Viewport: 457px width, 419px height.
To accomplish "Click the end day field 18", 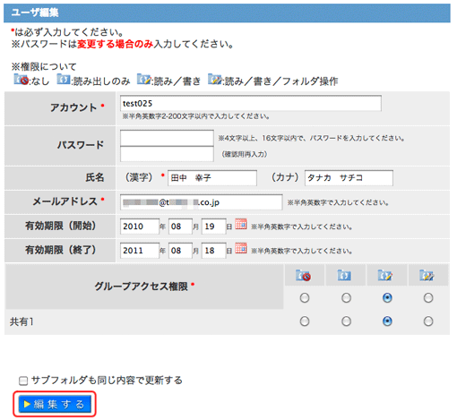I will click(213, 251).
